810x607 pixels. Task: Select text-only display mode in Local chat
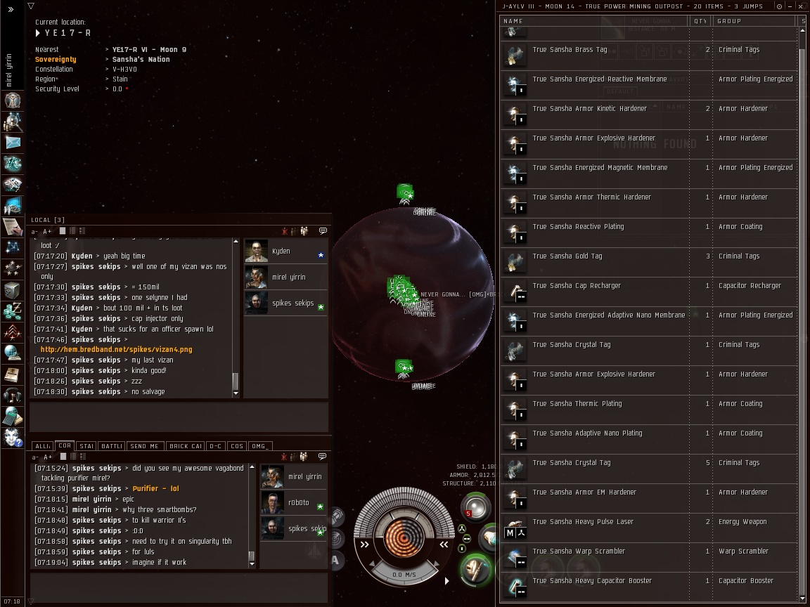tap(63, 230)
